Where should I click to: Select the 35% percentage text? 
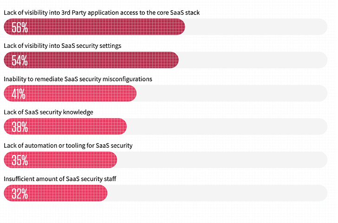point(20,161)
